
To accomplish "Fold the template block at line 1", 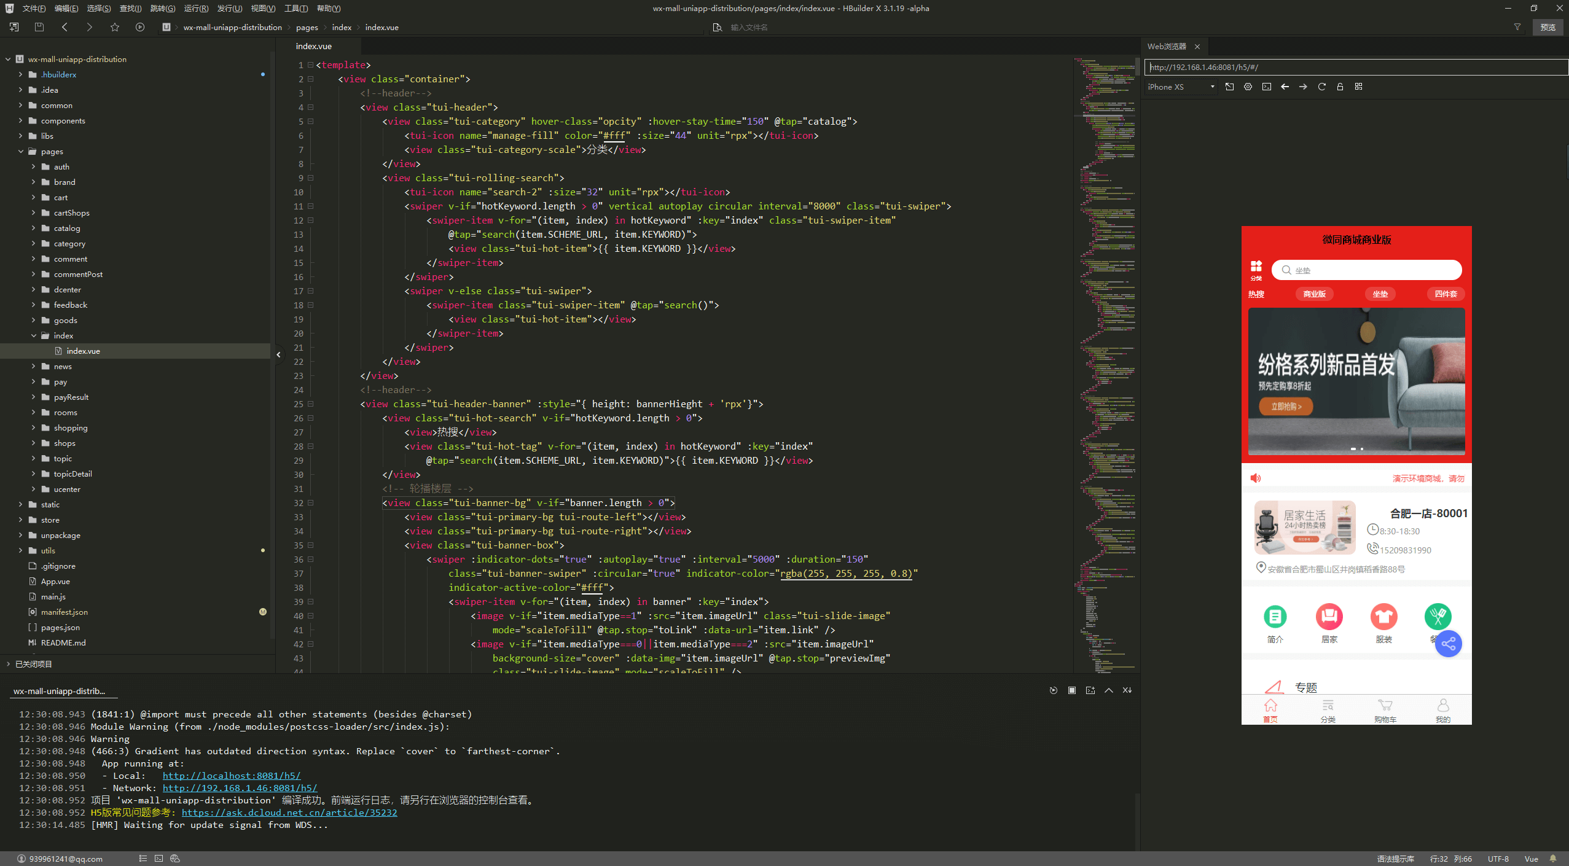I will [310, 65].
